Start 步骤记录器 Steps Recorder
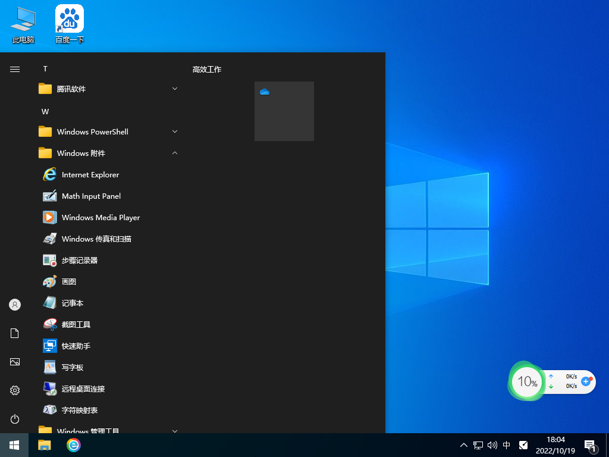 (80, 260)
